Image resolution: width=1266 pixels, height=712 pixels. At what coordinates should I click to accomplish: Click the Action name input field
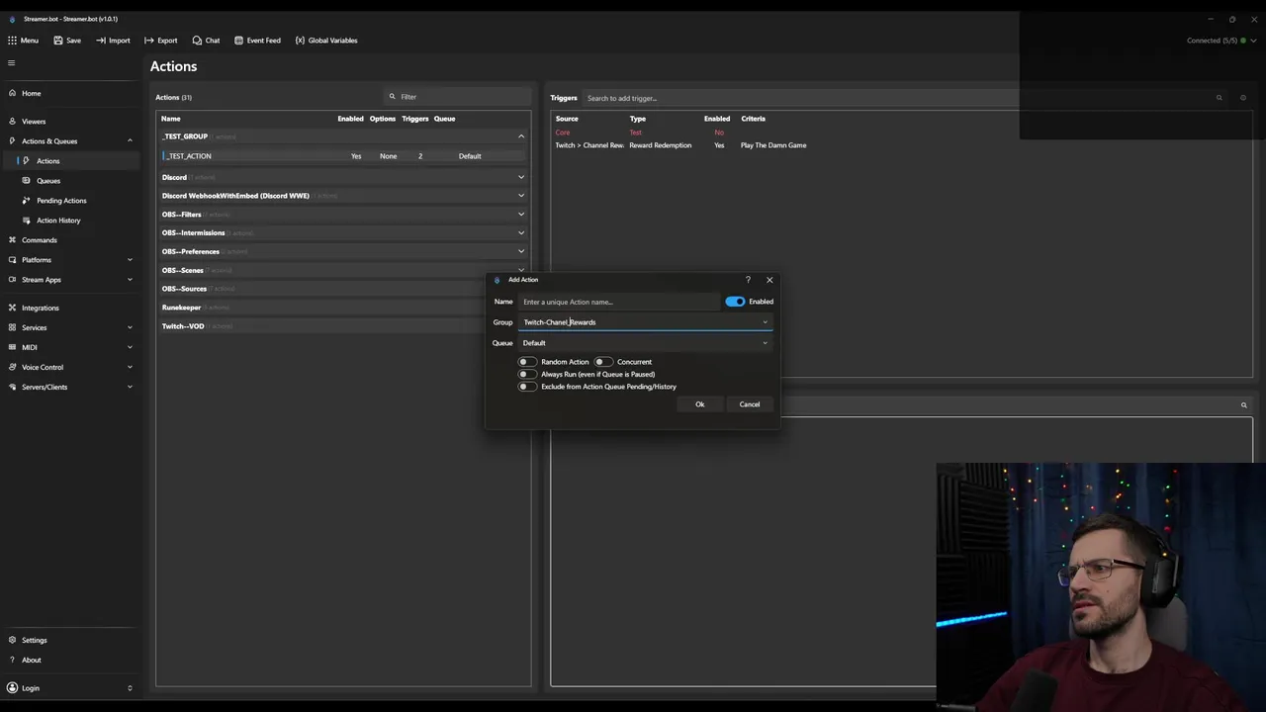(x=619, y=302)
